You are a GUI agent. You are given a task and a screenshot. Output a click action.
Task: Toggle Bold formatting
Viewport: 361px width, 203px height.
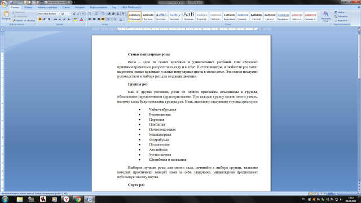pos(40,19)
